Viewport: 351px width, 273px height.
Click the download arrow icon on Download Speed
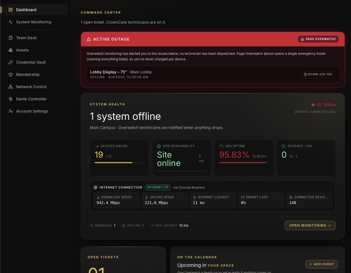(98, 197)
